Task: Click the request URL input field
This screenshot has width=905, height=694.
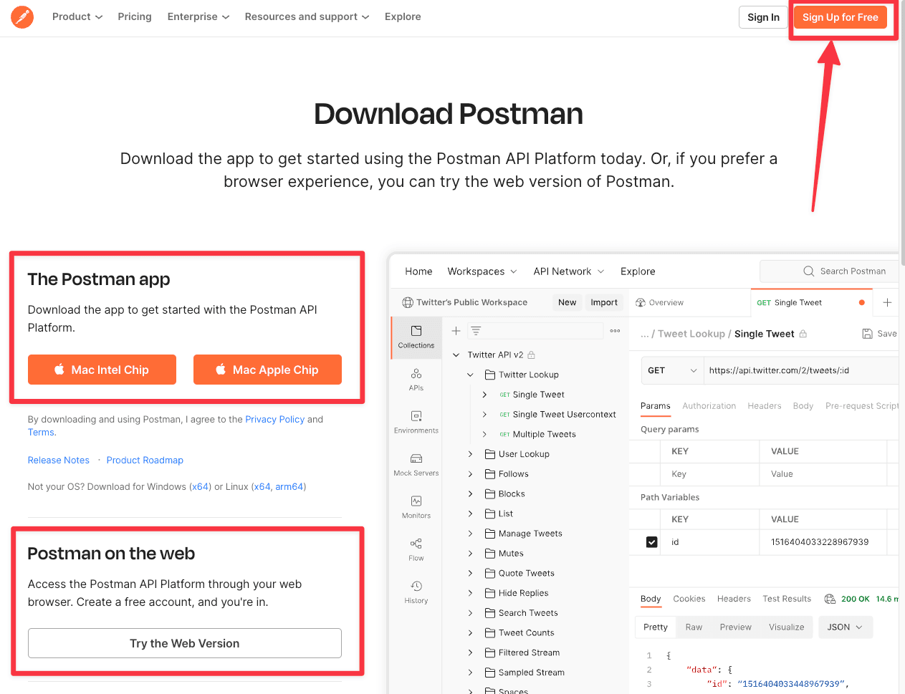Action: click(801, 370)
